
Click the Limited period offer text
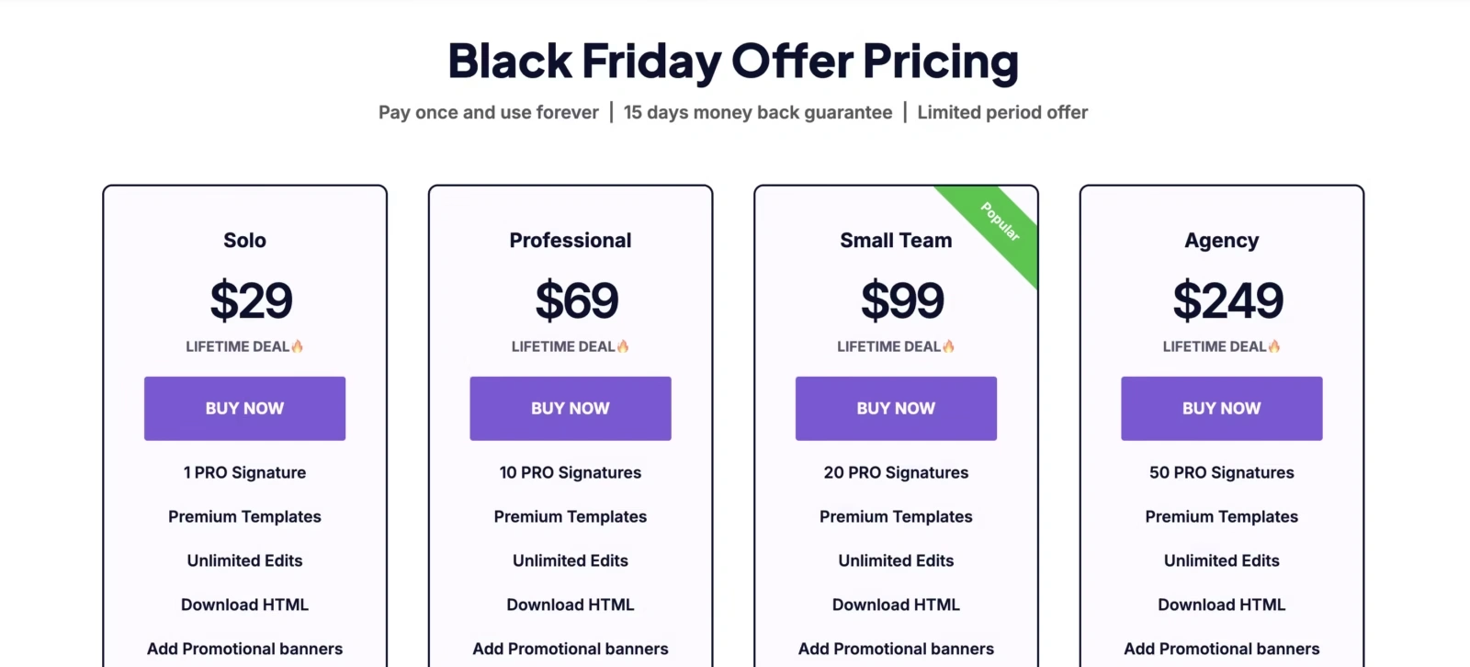[1001, 112]
